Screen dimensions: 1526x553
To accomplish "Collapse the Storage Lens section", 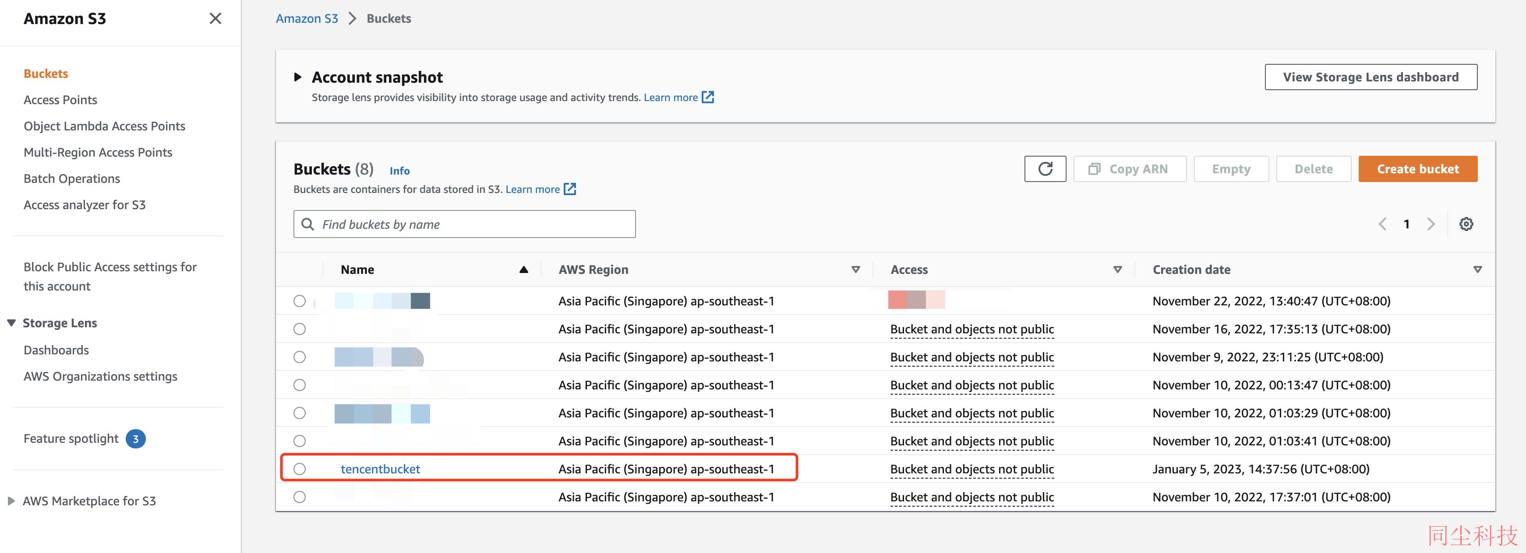I will (11, 323).
